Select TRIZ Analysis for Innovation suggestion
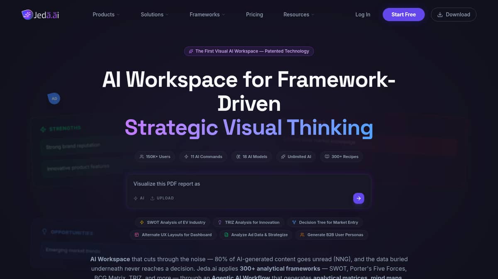Image resolution: width=498 pixels, height=279 pixels. (x=249, y=222)
